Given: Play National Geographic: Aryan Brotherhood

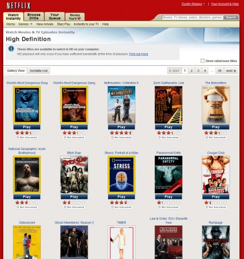Looking at the screenshot, I should point(27,197).
